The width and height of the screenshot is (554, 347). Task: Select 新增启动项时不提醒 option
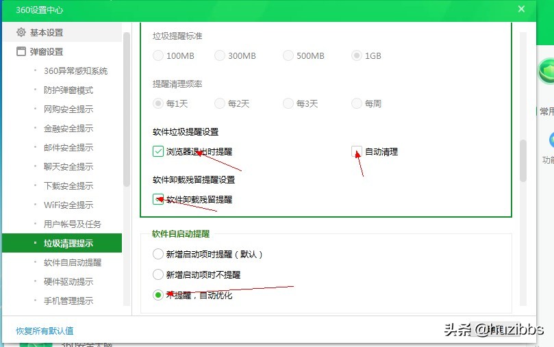coord(158,274)
